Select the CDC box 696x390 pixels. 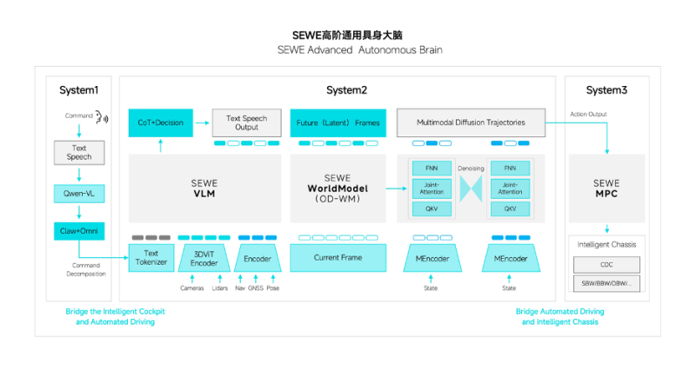pos(606,265)
